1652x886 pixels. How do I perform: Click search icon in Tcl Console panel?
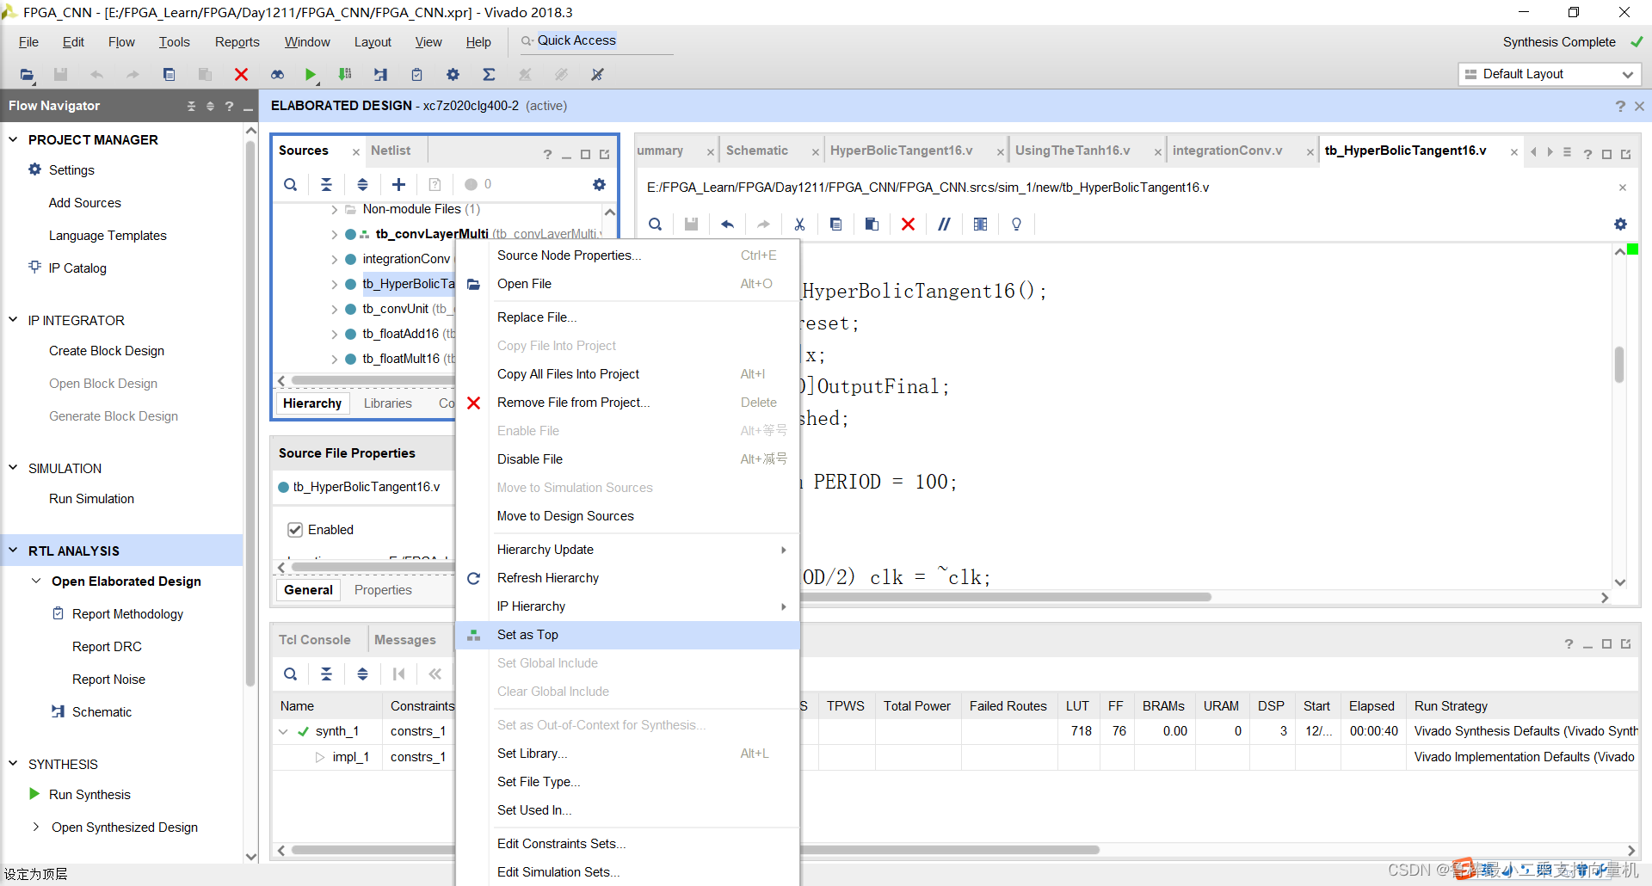(291, 674)
